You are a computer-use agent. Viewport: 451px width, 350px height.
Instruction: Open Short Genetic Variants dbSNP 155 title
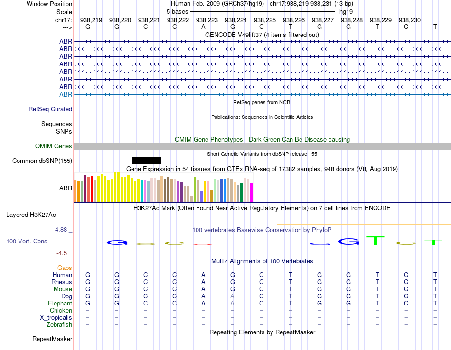click(262, 154)
